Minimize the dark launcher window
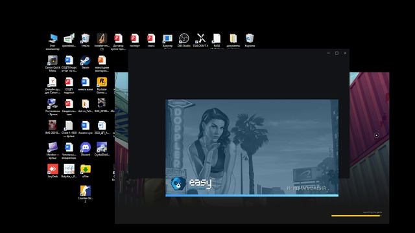Viewport: 415px width, 233px height. 329,53
